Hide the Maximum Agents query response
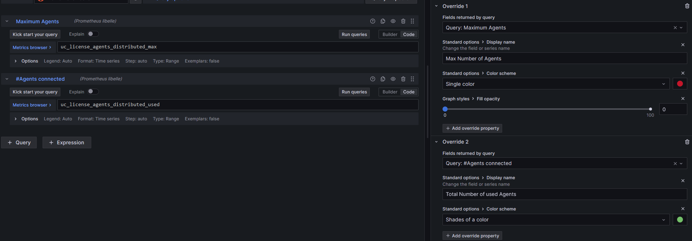 [393, 21]
